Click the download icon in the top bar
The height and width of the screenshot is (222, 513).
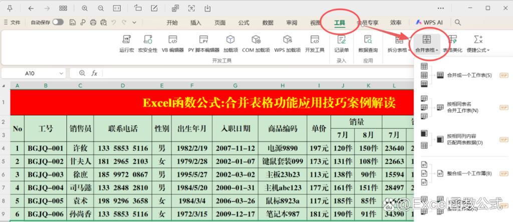point(207,8)
